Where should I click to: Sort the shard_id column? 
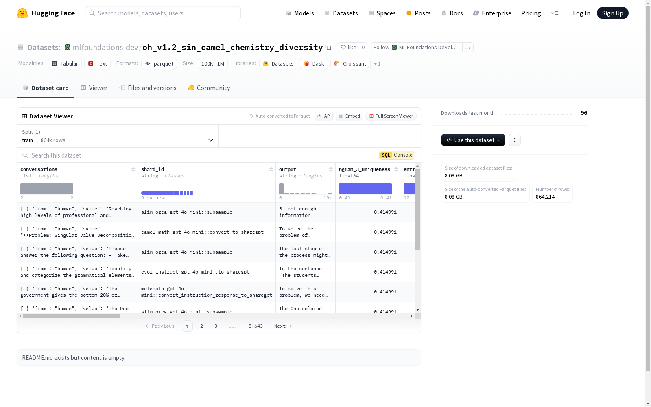[x=271, y=169]
